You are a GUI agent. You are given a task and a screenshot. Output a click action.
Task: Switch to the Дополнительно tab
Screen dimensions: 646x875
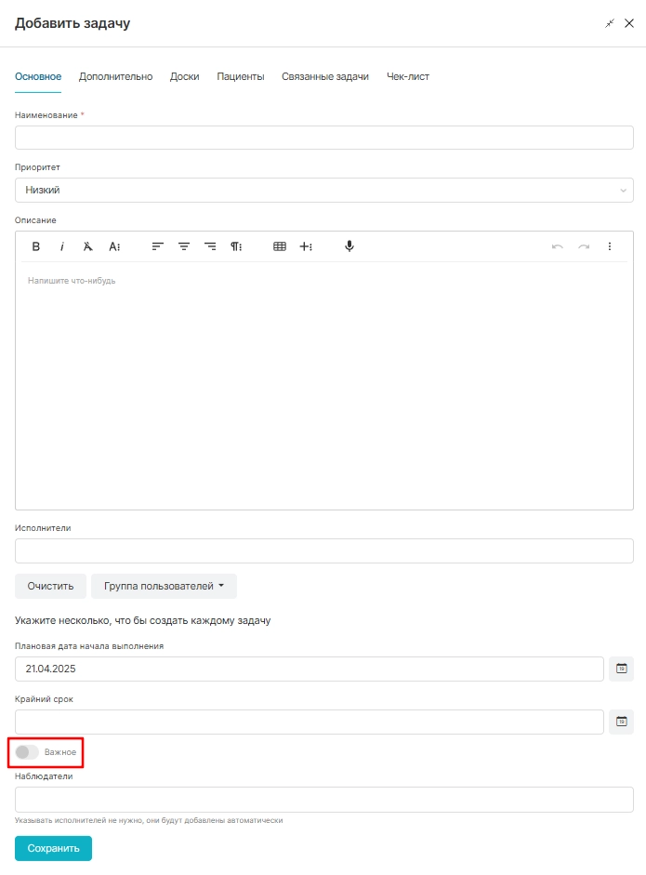pyautogui.click(x=115, y=76)
